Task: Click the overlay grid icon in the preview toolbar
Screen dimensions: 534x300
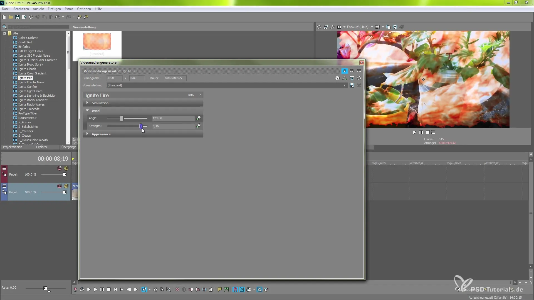Action: (377, 27)
